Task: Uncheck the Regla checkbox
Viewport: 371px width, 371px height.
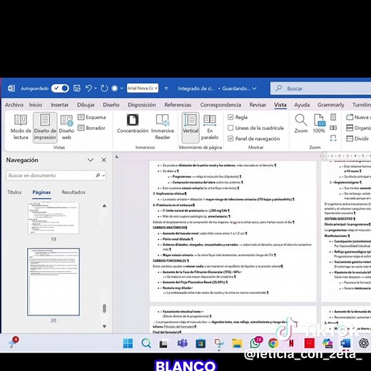Action: [x=230, y=117]
